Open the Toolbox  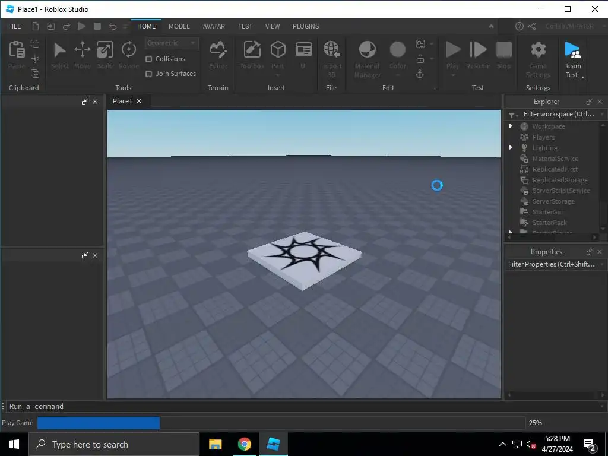252,50
